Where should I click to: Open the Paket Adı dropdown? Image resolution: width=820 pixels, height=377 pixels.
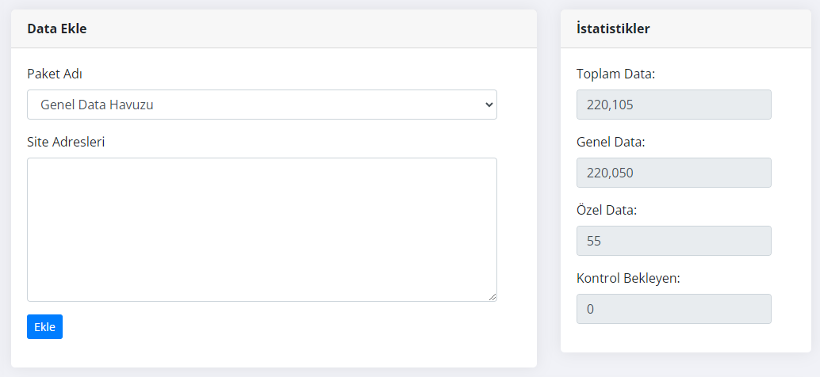[x=262, y=105]
